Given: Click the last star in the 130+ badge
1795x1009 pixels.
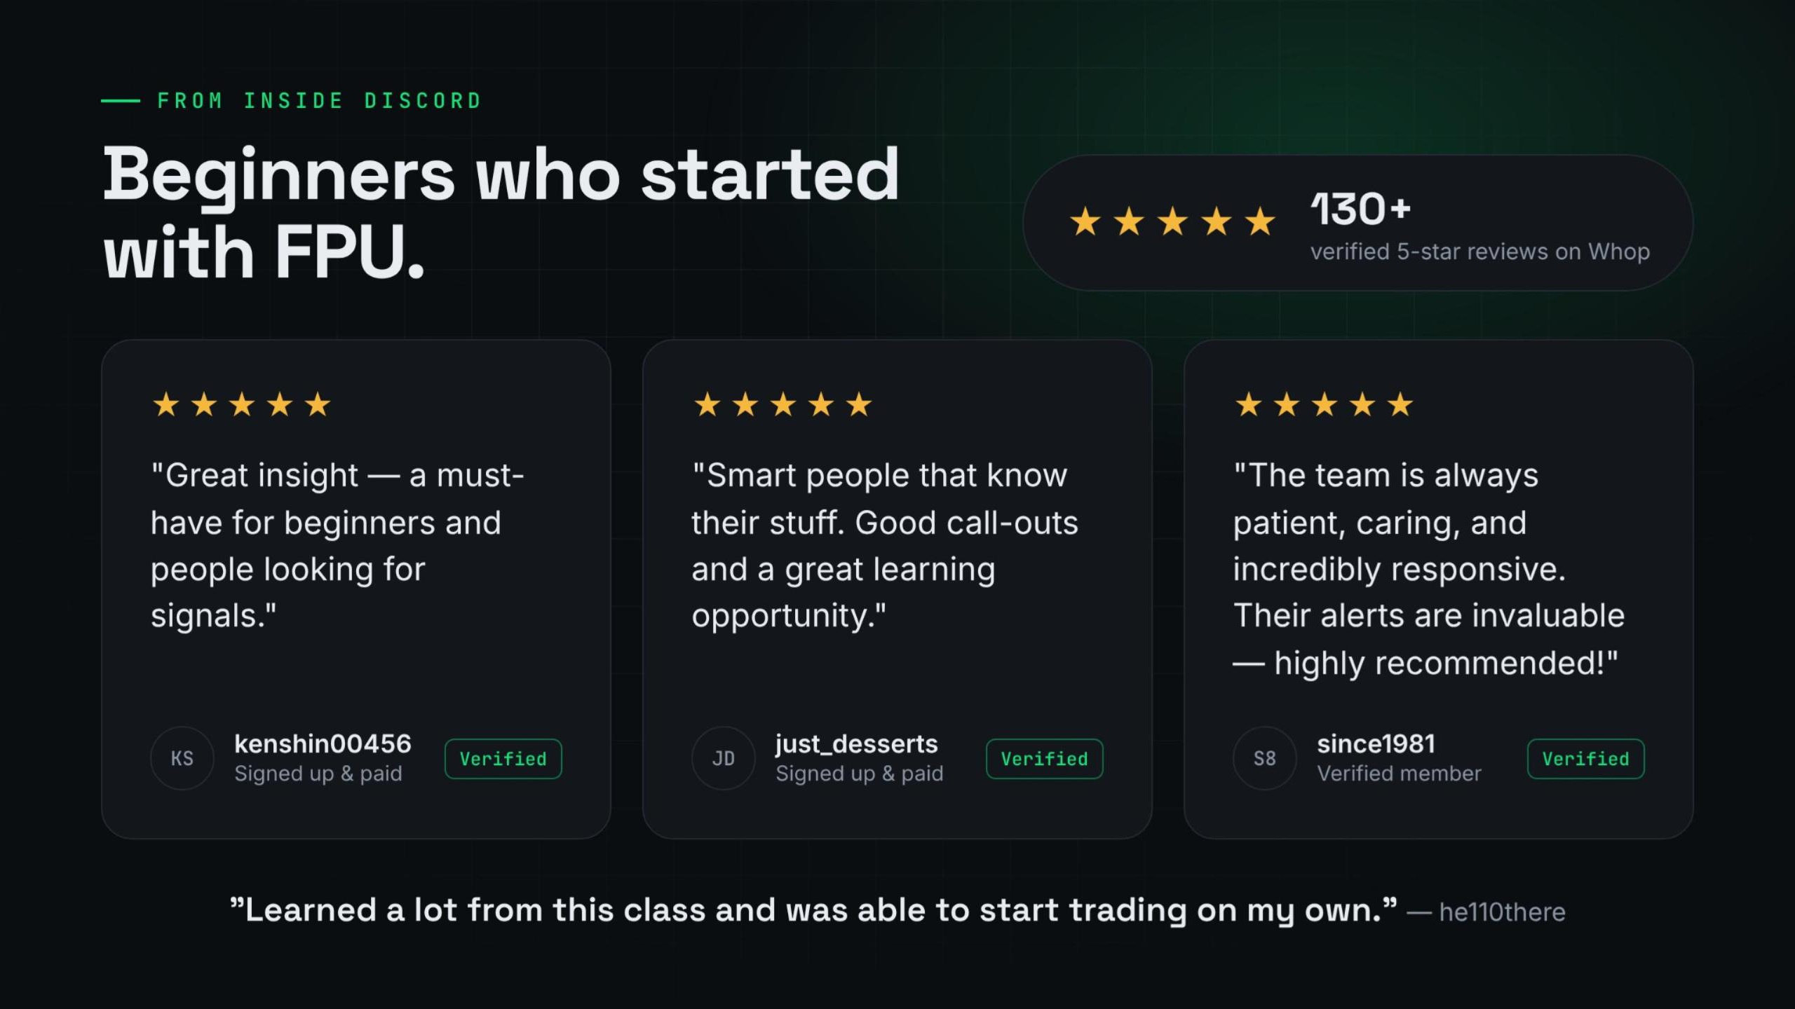Looking at the screenshot, I should click(x=1260, y=221).
